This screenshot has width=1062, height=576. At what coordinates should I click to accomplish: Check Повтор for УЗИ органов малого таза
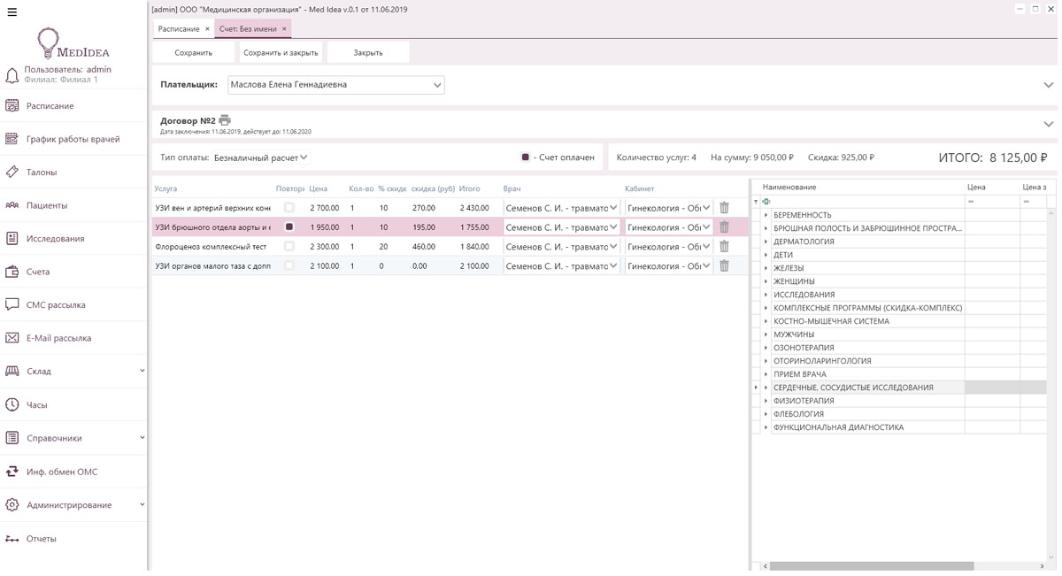coord(289,266)
